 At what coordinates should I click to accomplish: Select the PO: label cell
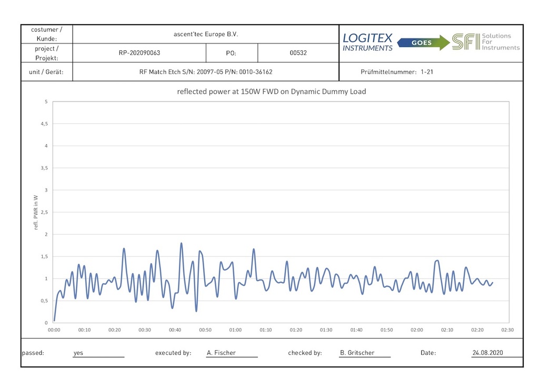click(232, 53)
